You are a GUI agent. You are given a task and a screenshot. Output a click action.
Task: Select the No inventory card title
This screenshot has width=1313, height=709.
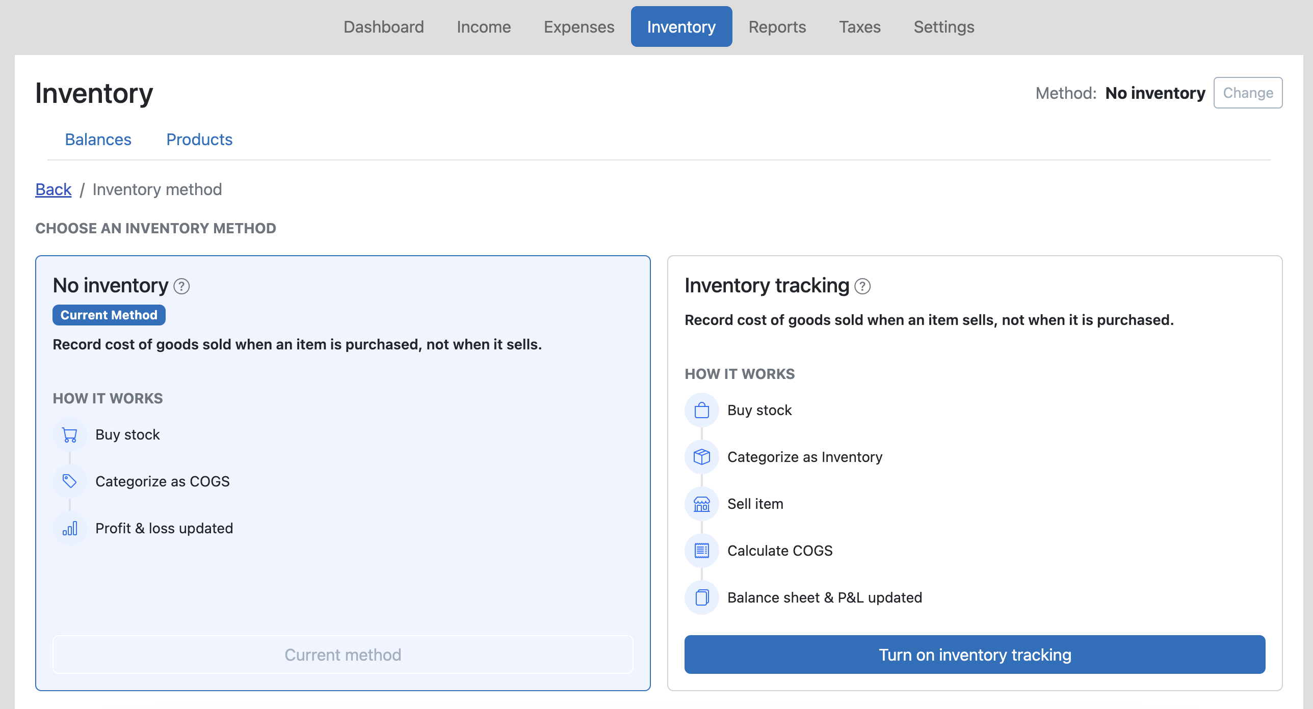[x=111, y=286]
